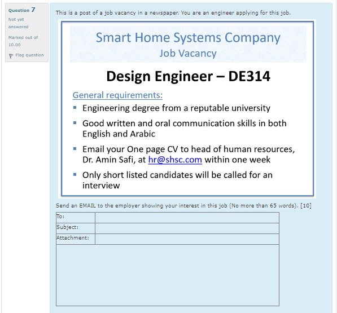Click the To: recipient field
This screenshot has height=313, width=337.
[187, 218]
